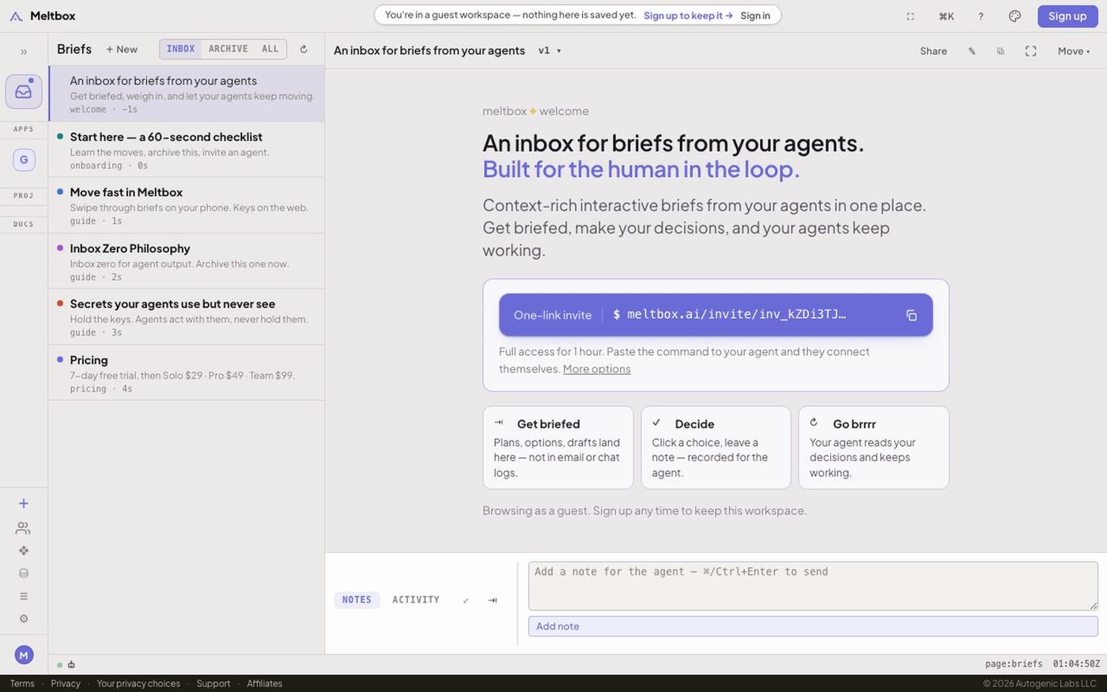This screenshot has width=1107, height=692.
Task: Click the three-lines list icon in sidebar
Action: (24, 596)
